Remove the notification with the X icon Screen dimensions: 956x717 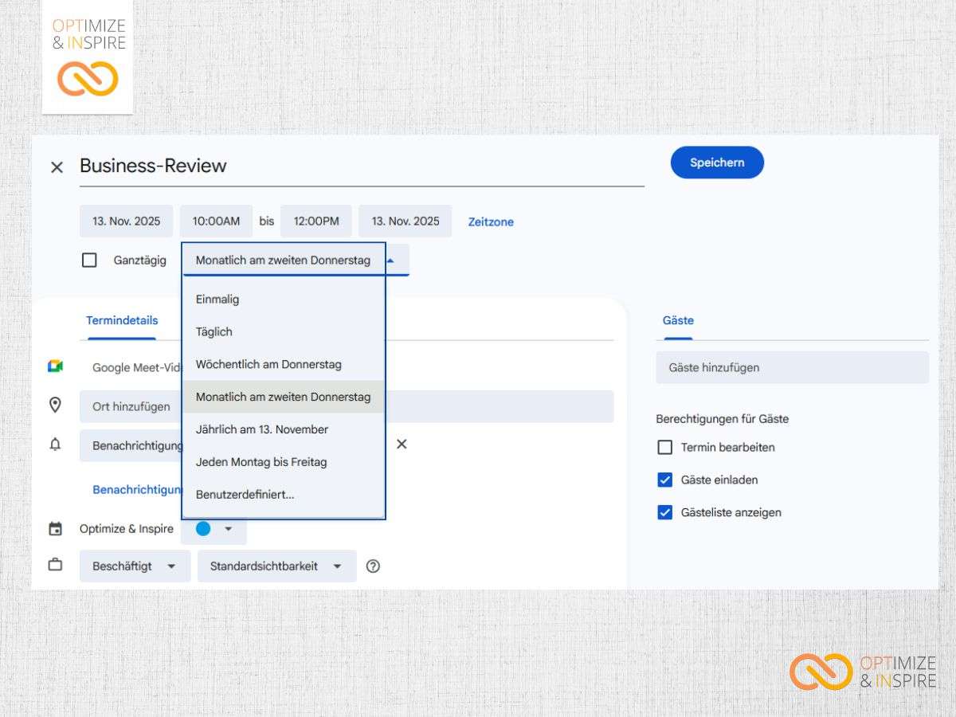pyautogui.click(x=402, y=444)
